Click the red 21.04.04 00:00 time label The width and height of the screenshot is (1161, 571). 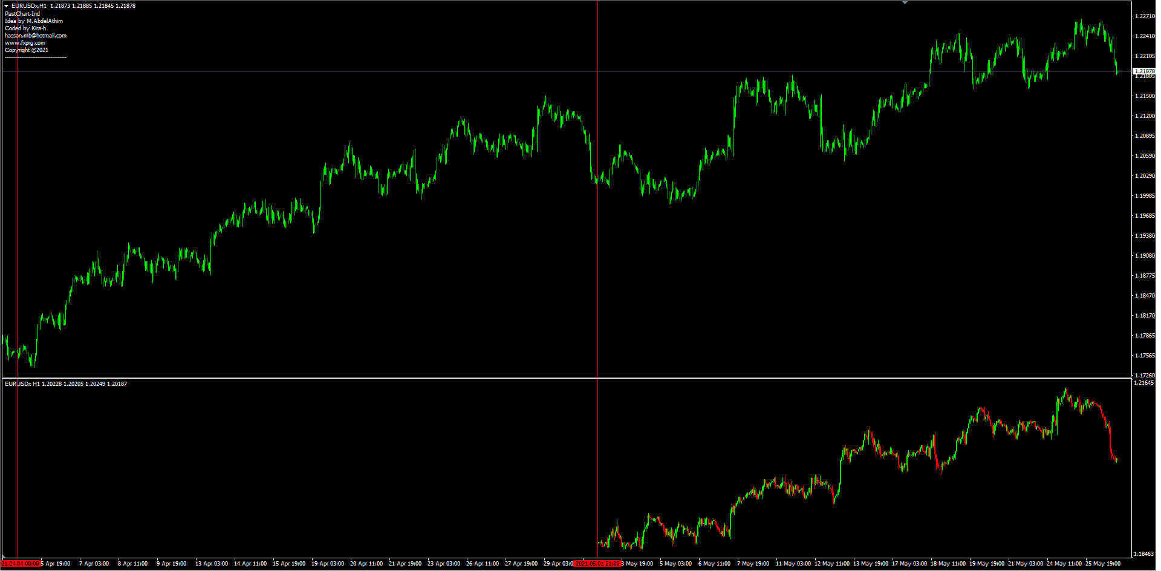(x=20, y=564)
